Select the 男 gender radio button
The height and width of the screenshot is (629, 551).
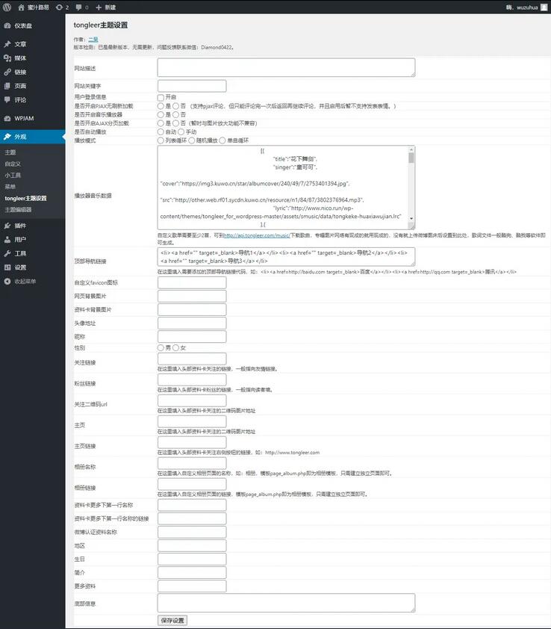[x=161, y=348]
